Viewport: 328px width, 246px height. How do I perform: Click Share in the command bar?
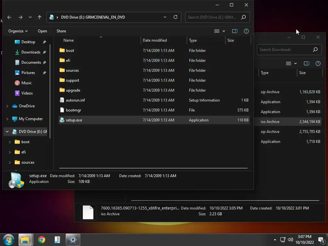61,31
